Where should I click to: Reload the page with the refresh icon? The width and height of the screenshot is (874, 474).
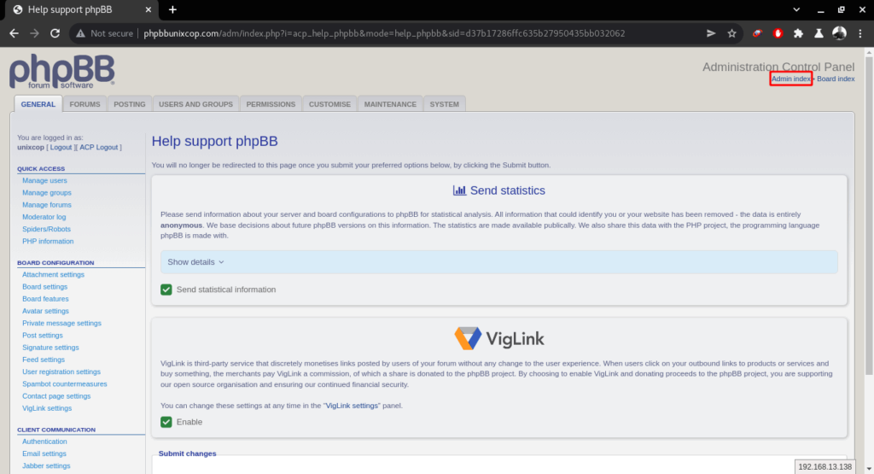[55, 33]
